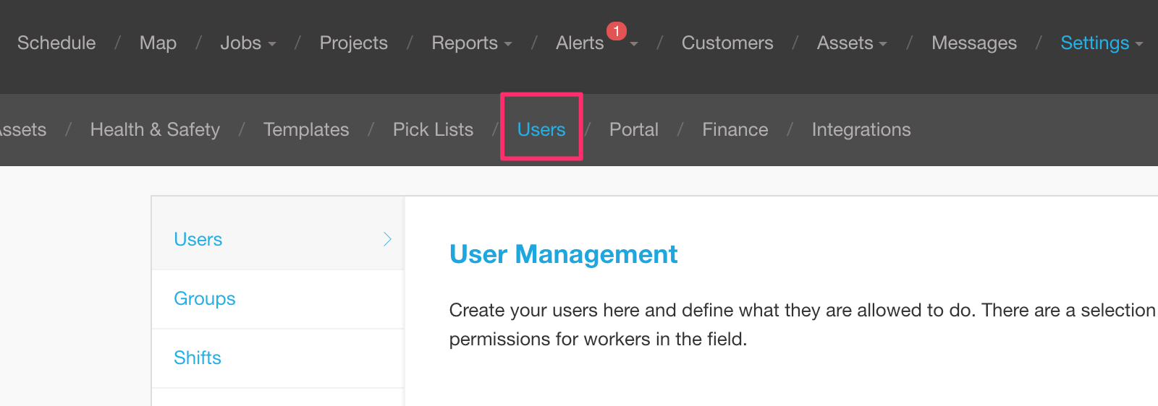The width and height of the screenshot is (1158, 406).
Task: Open the Customers section
Action: click(727, 43)
